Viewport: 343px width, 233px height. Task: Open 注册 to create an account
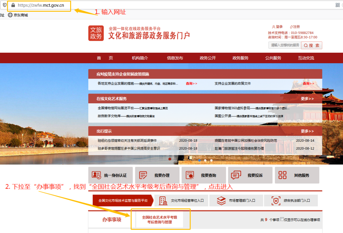click(x=296, y=27)
